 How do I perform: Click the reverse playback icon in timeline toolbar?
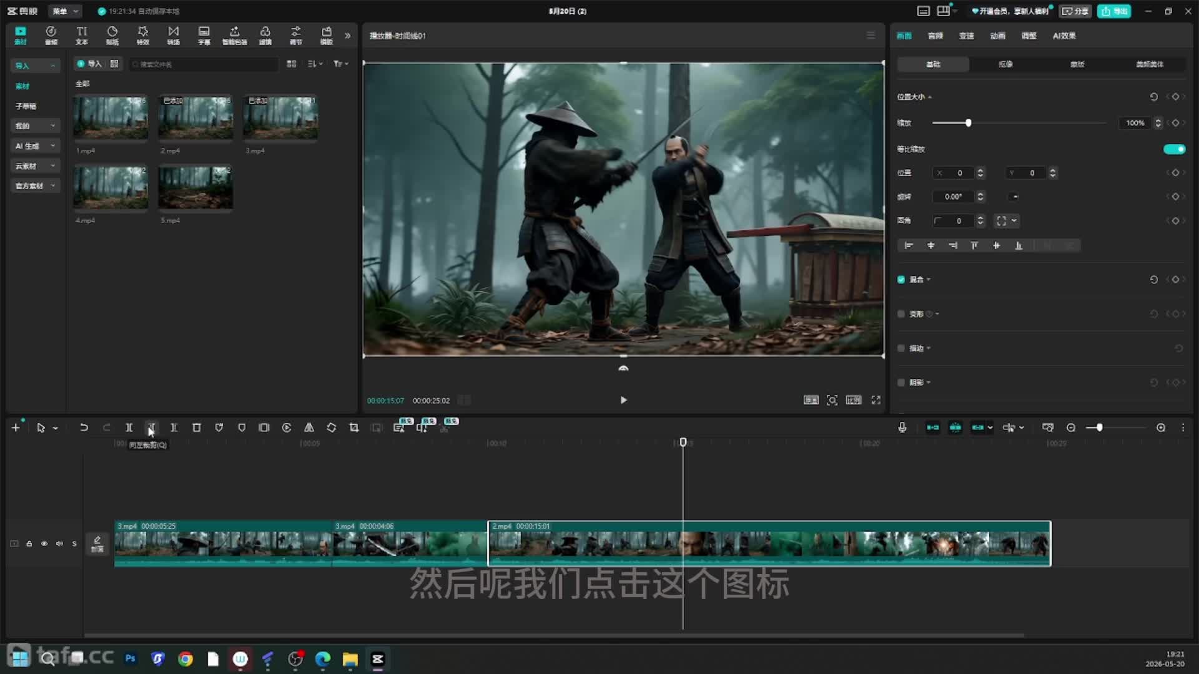[x=287, y=427]
